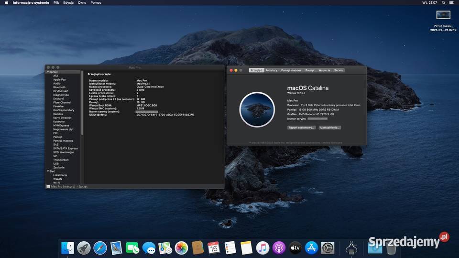Select NVMExpress in the sidebar
This screenshot has width=459, height=258.
pyautogui.click(x=61, y=126)
